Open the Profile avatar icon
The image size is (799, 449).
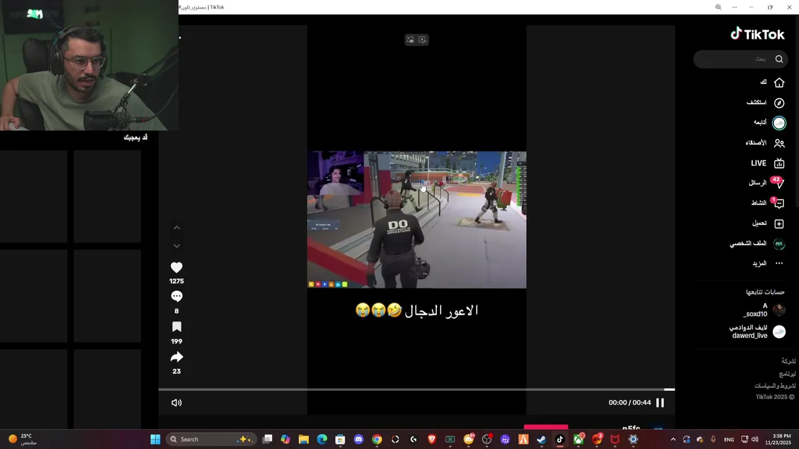pos(779,244)
